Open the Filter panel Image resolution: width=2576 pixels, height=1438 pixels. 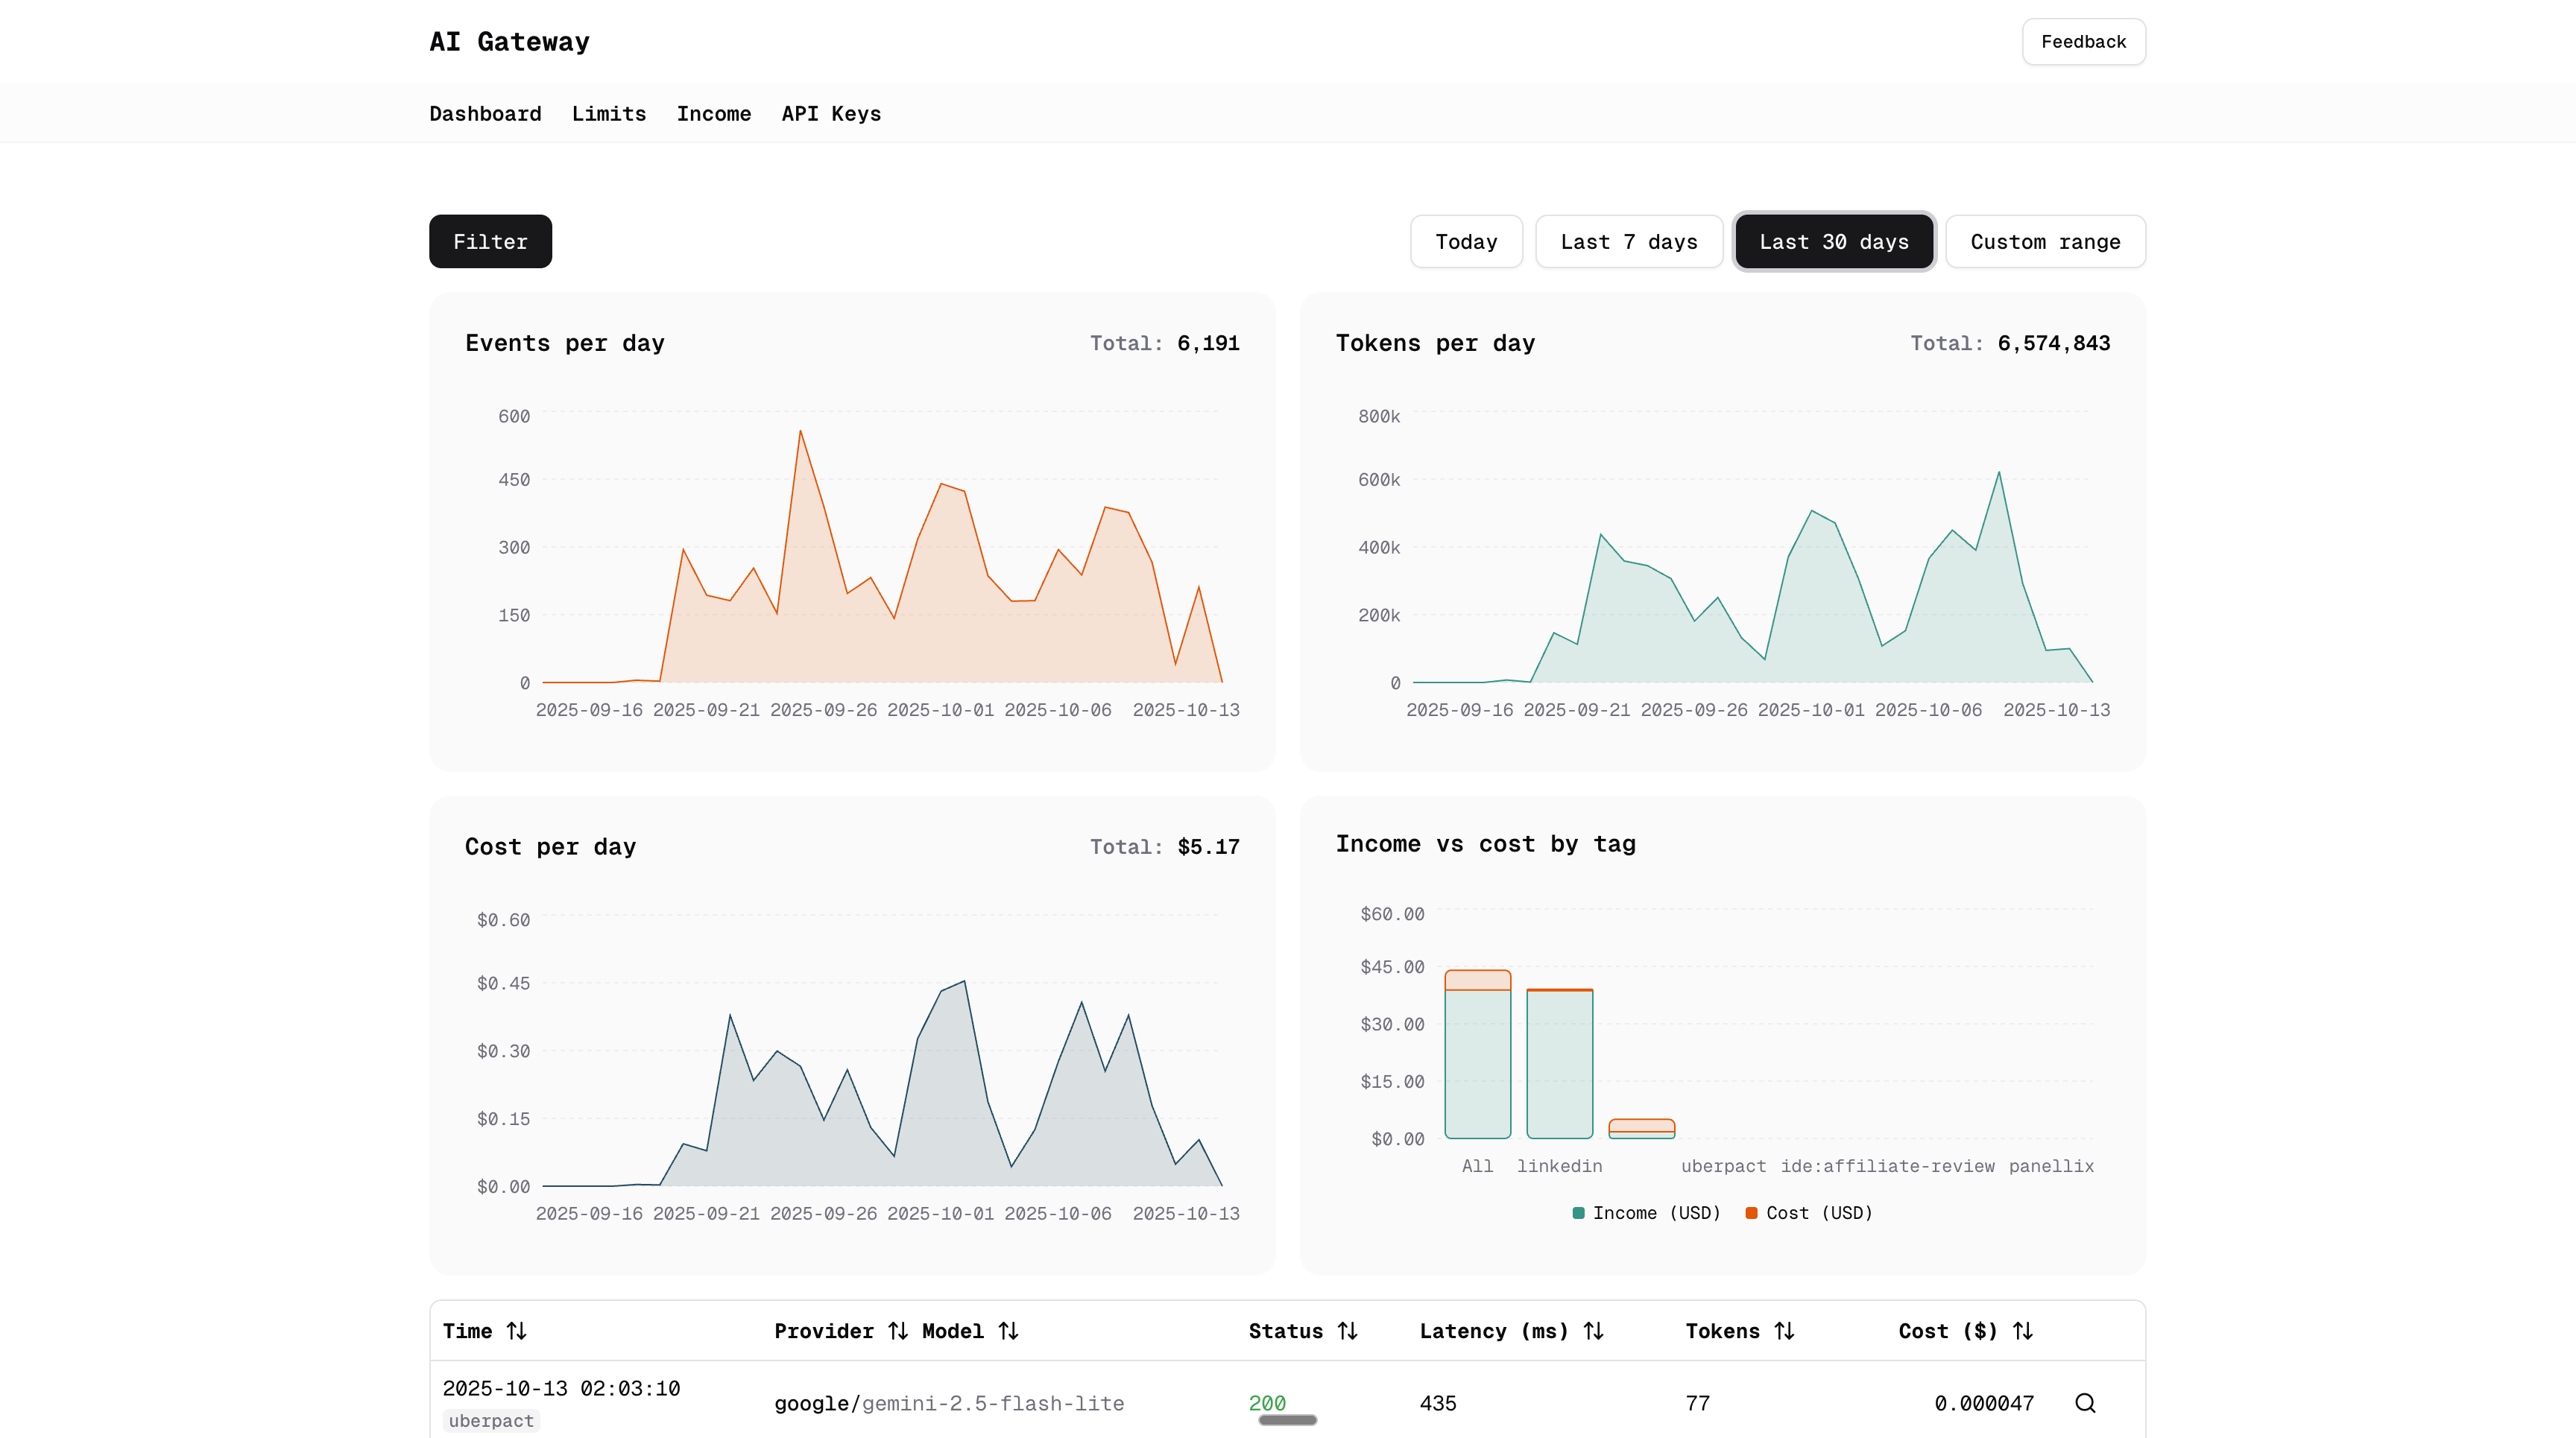490,242
